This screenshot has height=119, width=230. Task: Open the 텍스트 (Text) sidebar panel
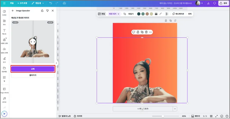(4, 32)
